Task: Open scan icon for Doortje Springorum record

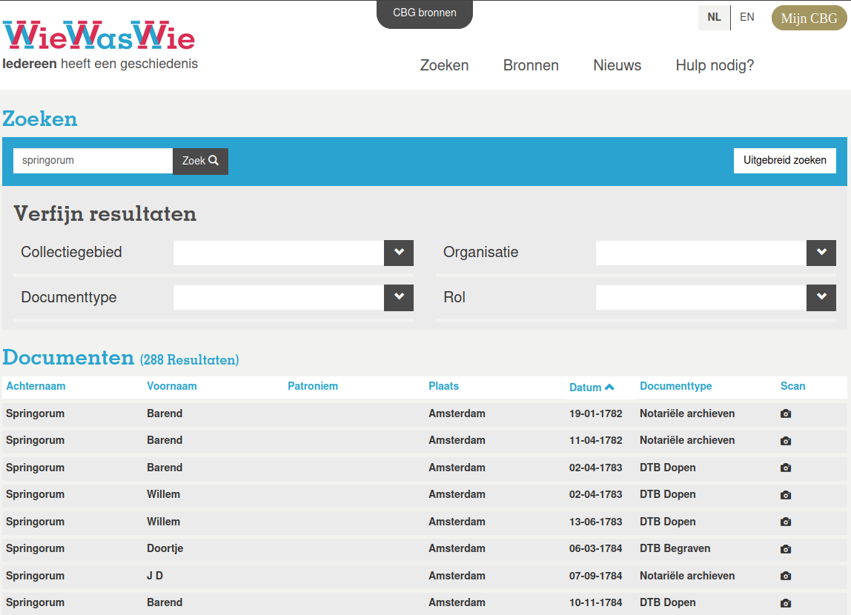Action: 786,549
